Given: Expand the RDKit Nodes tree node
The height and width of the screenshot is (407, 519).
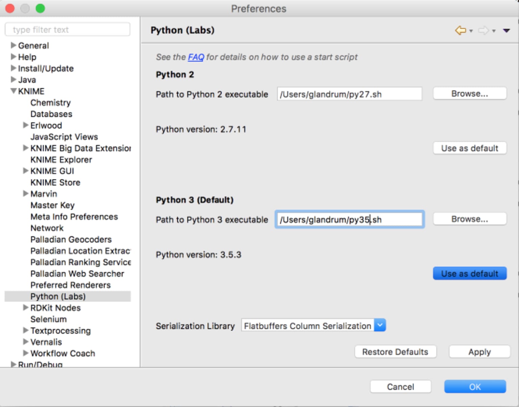Looking at the screenshot, I should 26,307.
